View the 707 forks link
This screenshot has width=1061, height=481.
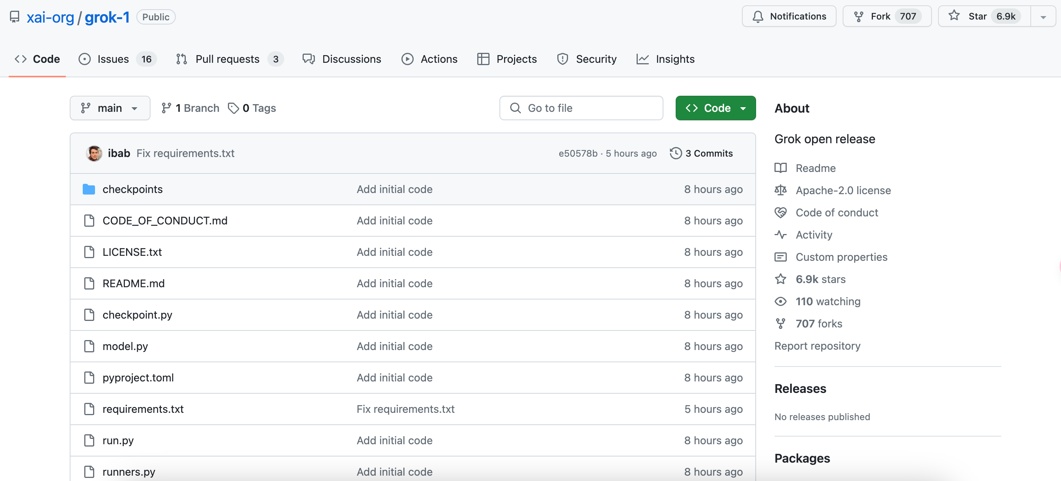click(x=819, y=324)
